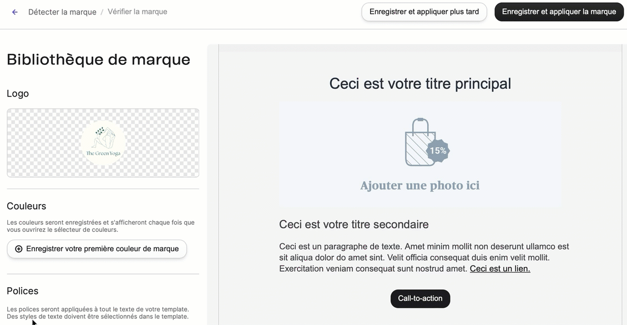The image size is (627, 325).
Task: Select the Vérifier la marque breadcrumb
Action: coord(137,12)
